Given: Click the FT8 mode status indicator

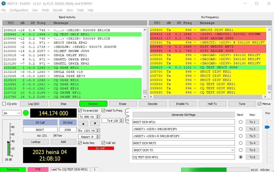Looking at the screenshot, I should [38, 169].
